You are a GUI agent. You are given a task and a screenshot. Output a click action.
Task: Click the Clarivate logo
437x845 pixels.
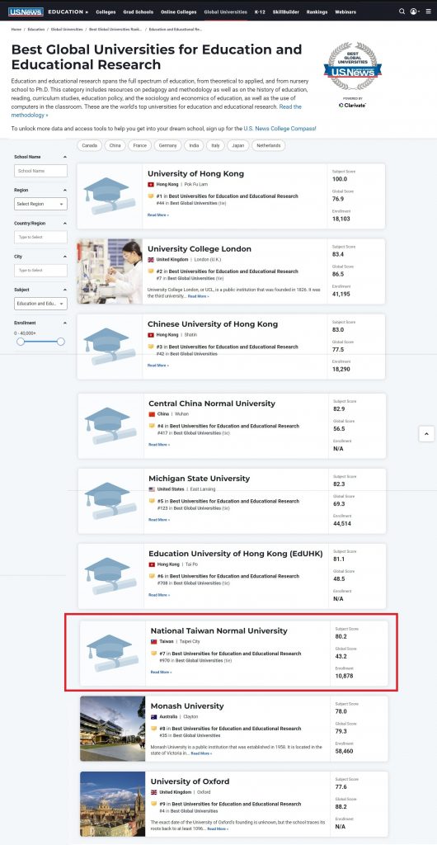pos(353,105)
